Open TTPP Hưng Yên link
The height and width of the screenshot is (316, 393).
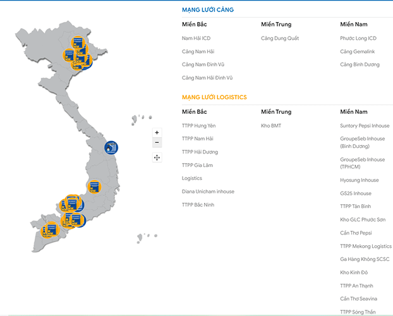[198, 126]
